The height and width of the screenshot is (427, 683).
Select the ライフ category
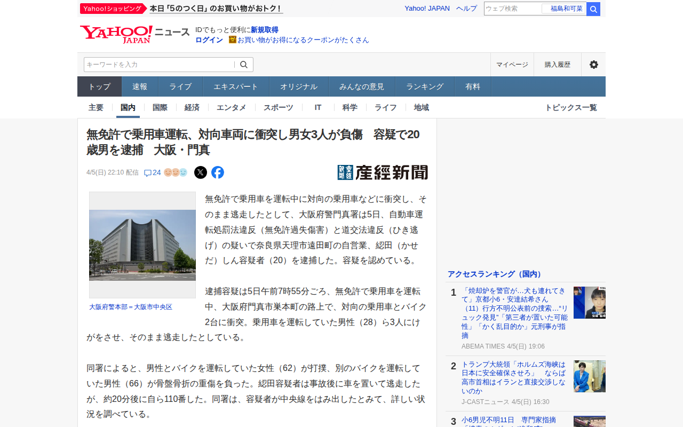click(386, 107)
